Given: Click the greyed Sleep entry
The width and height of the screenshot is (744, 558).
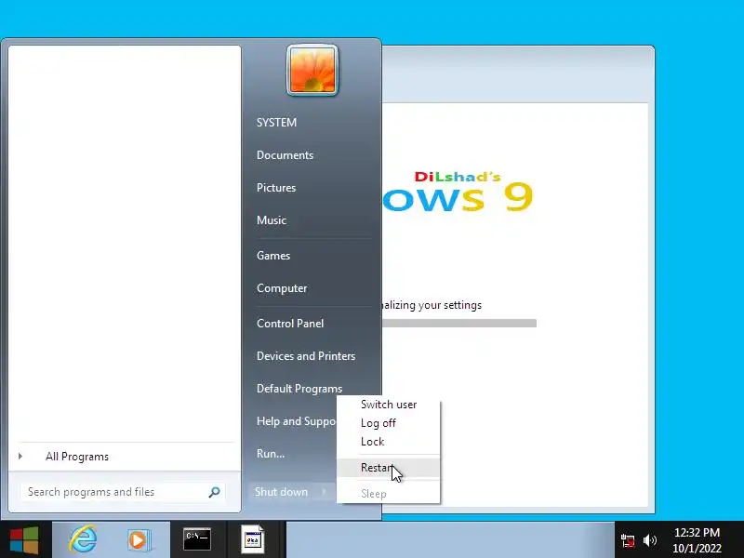Looking at the screenshot, I should 388,494.
